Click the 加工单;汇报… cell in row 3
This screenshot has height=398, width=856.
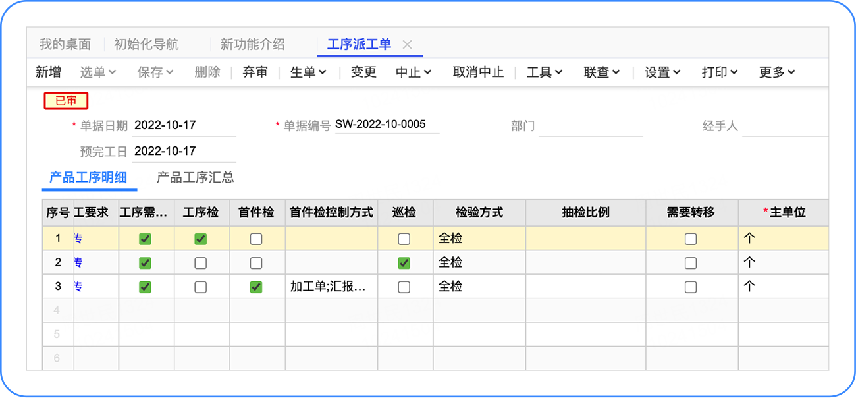tap(331, 287)
